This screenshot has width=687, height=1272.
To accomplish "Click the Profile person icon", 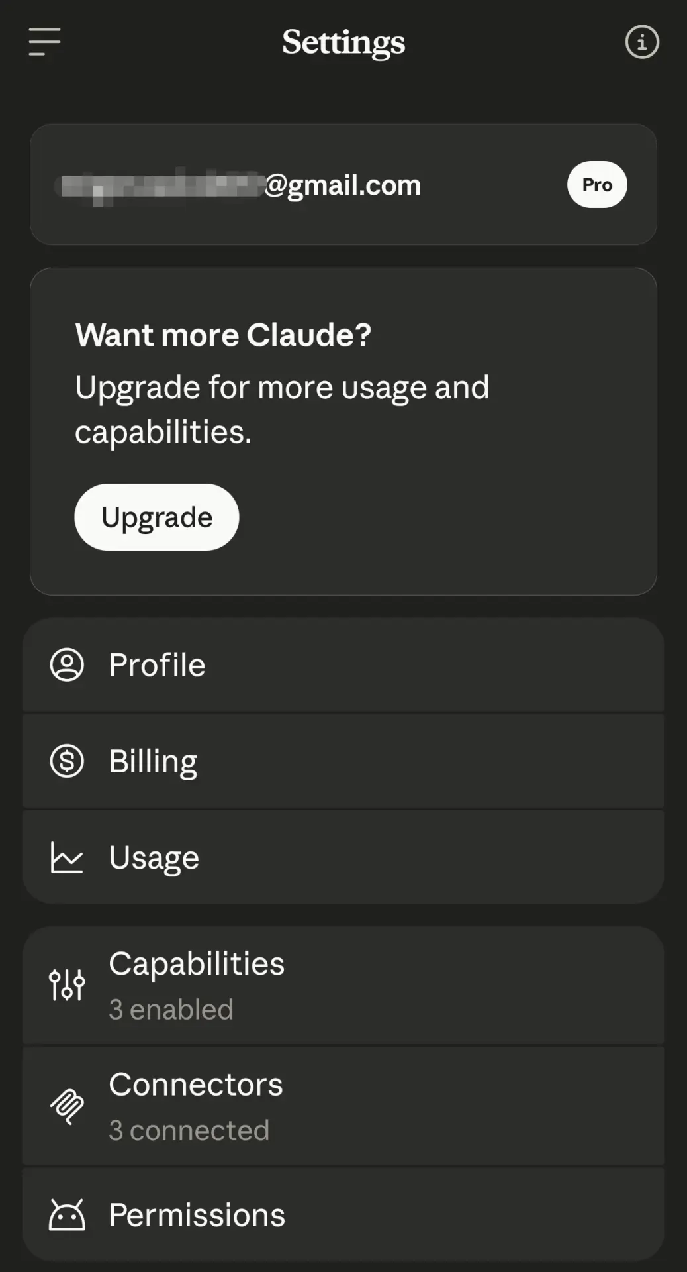I will tap(67, 664).
